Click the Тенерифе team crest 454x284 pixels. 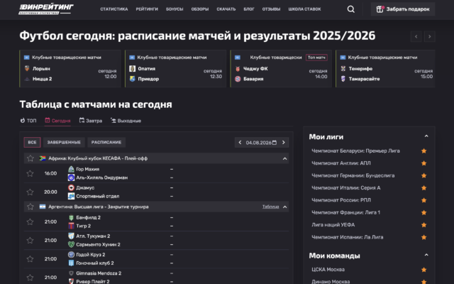[343, 68]
